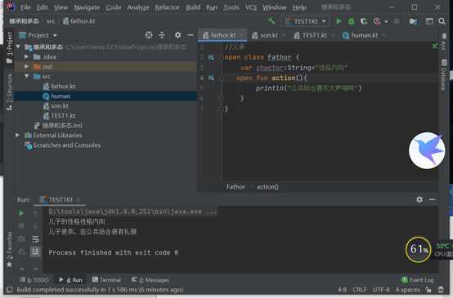Open the Event Log button

pyautogui.click(x=418, y=280)
